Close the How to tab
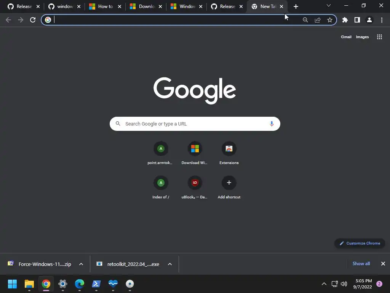The image size is (390, 293). (x=119, y=6)
